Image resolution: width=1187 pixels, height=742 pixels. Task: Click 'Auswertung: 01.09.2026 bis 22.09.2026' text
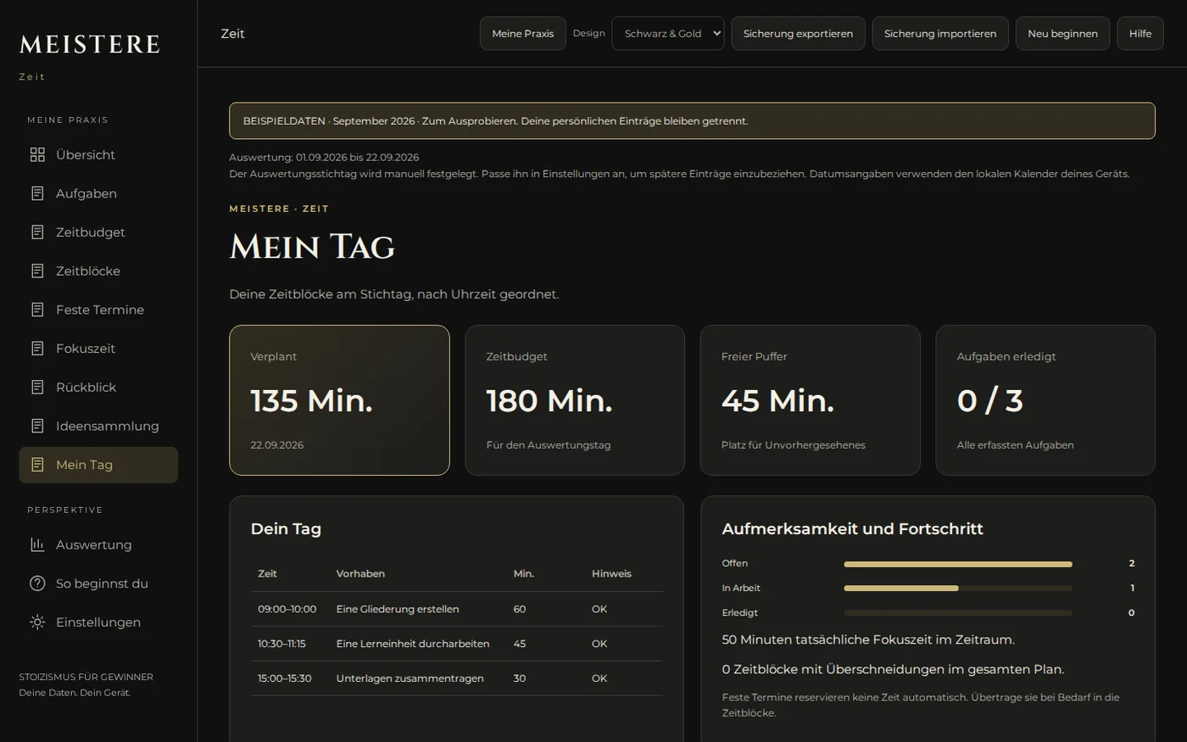[x=324, y=158]
